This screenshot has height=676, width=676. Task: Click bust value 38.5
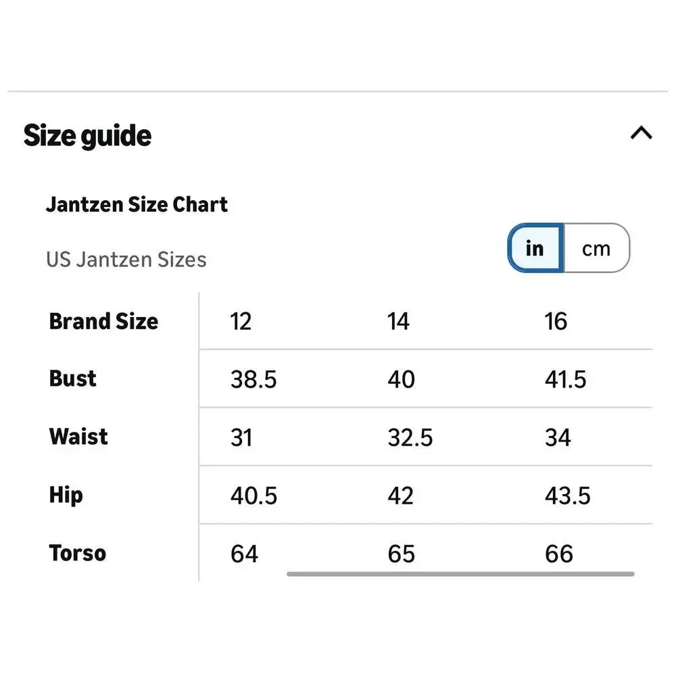[x=254, y=379]
